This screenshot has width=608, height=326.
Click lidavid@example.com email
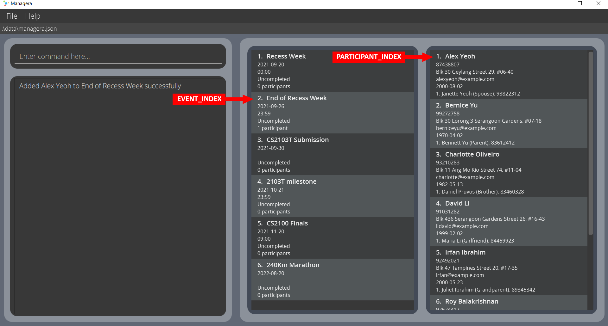[x=462, y=226]
